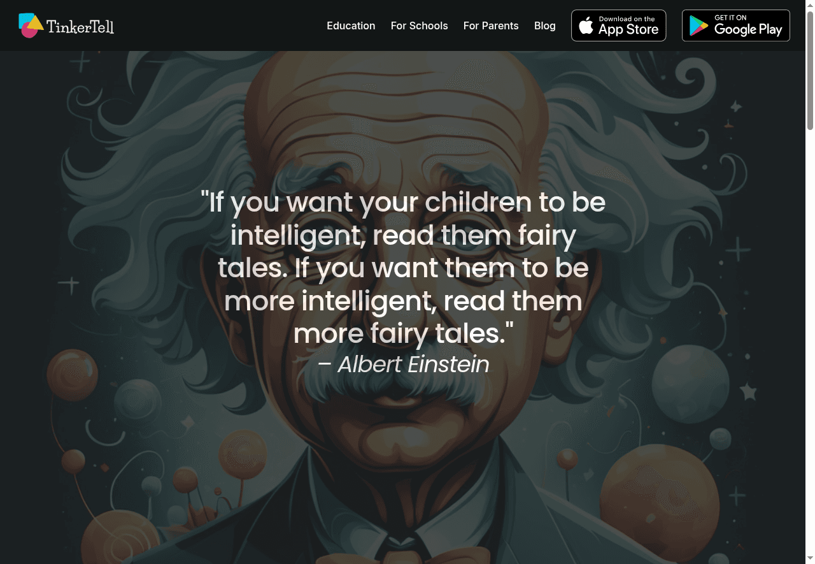Select the Get it on Google Play button
The height and width of the screenshot is (564, 815).
(x=736, y=25)
